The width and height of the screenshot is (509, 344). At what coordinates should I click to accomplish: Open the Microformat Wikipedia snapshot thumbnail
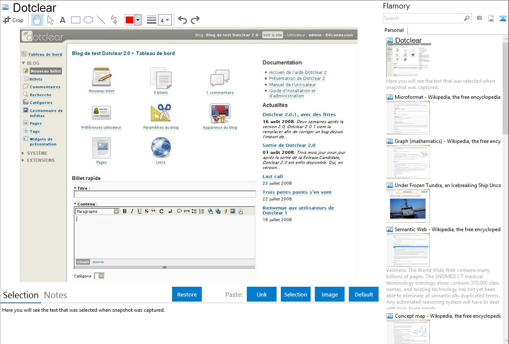point(408,117)
